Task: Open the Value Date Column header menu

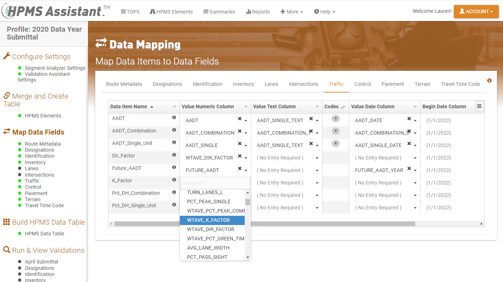Action: point(415,106)
